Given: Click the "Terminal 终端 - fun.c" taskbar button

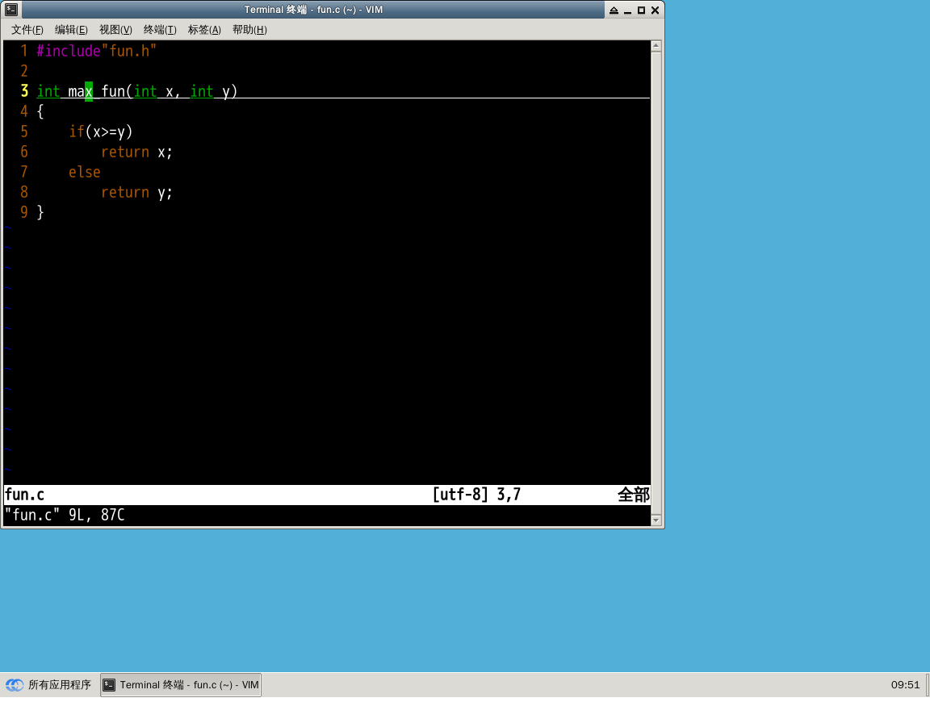Looking at the screenshot, I should tap(181, 685).
